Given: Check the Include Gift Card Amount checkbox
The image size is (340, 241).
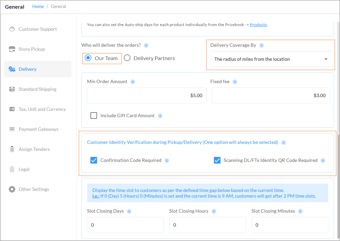Looking at the screenshot, I should tap(94, 115).
